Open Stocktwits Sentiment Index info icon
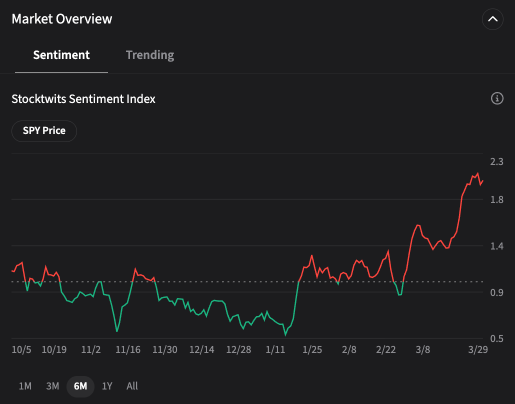Screen dimensions: 515x404 tap(497, 98)
